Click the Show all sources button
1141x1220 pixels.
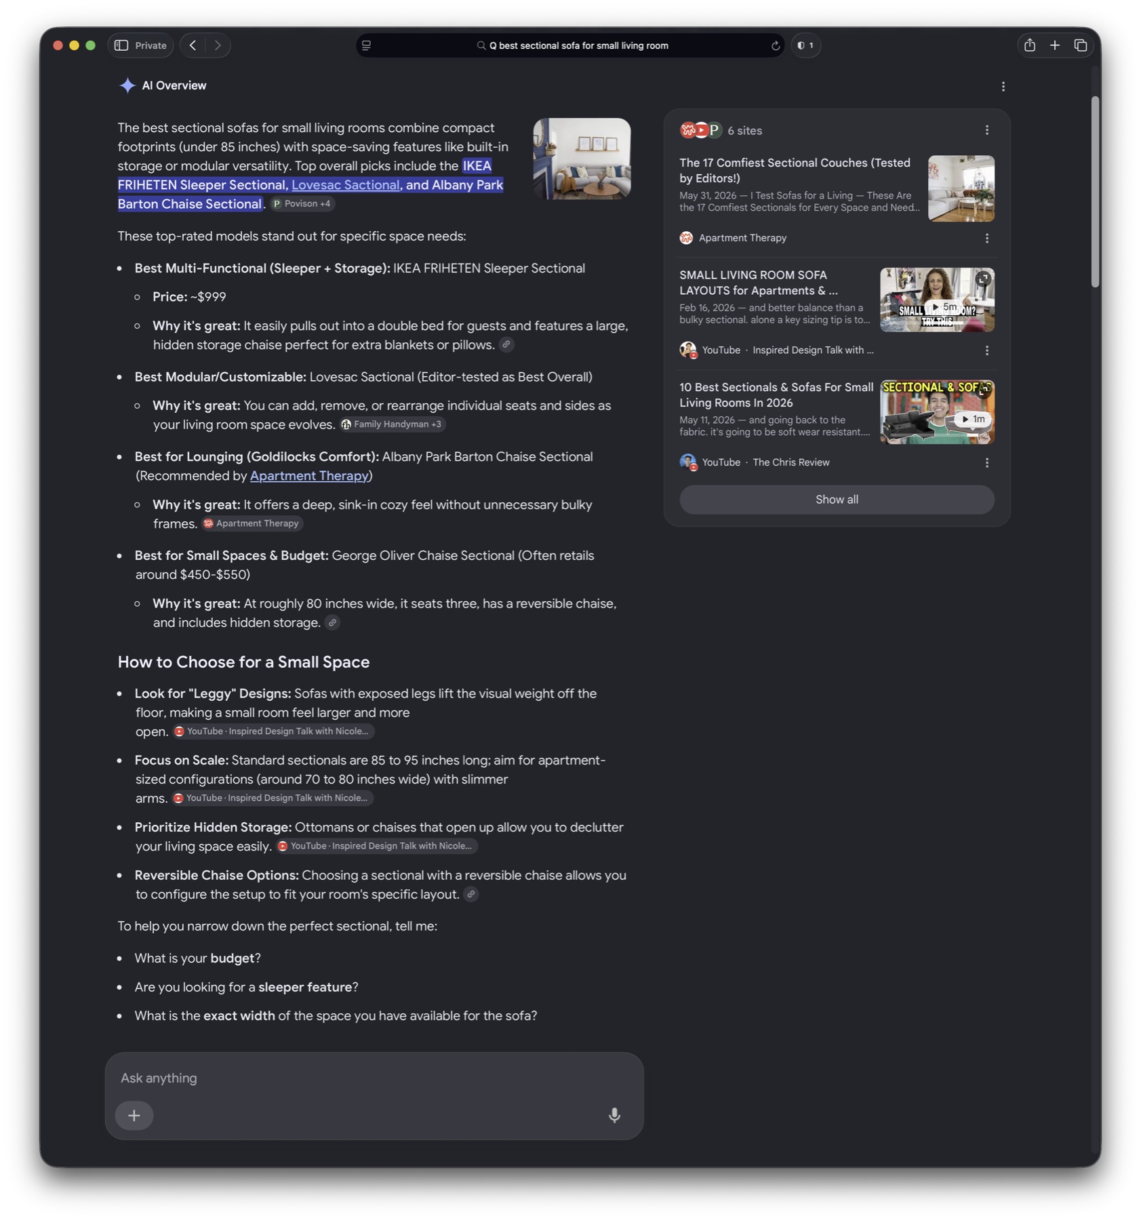(837, 500)
